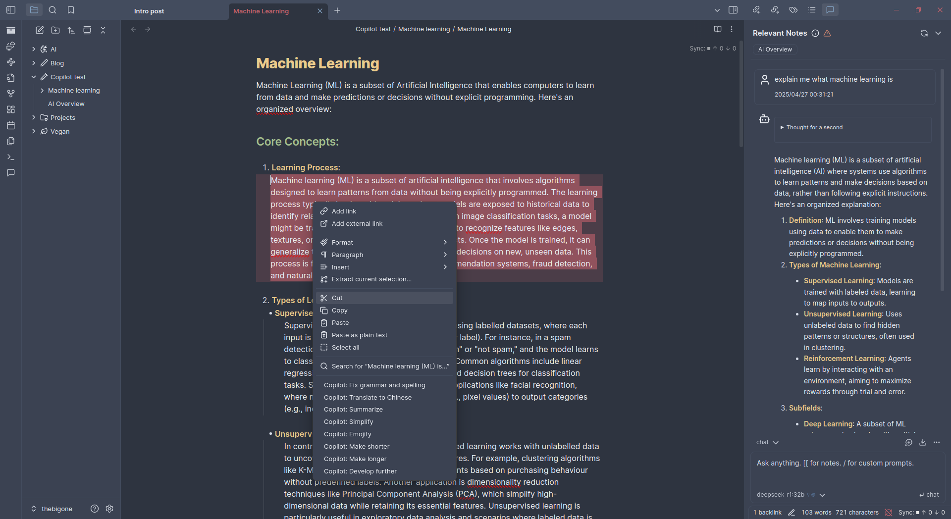
Task: Open the search panel icon
Action: tap(53, 10)
